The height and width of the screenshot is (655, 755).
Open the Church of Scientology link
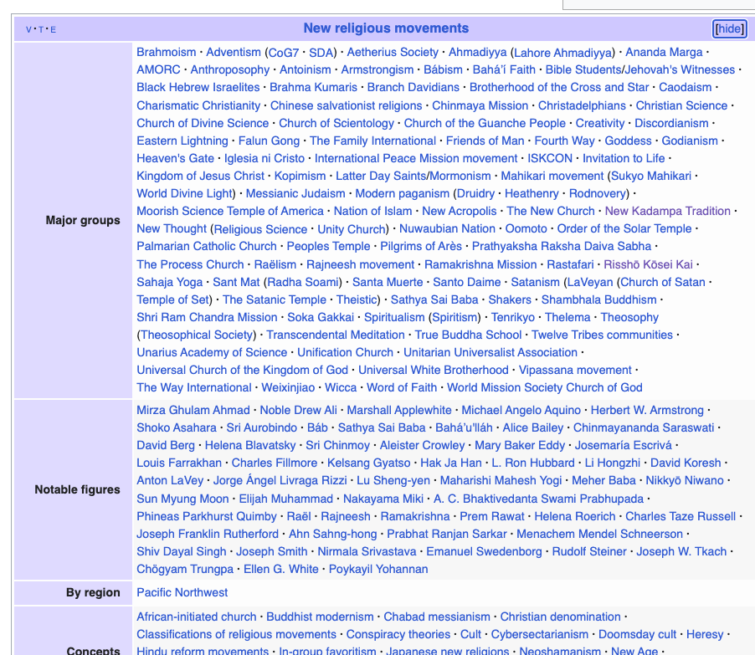[336, 123]
